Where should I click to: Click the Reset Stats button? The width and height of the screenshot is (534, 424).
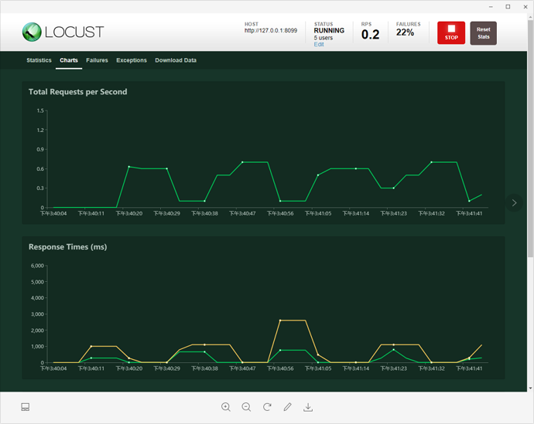(x=483, y=33)
